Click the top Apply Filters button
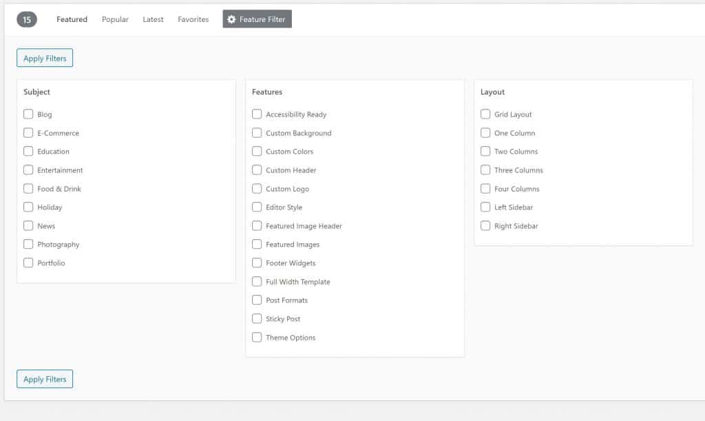 45,59
